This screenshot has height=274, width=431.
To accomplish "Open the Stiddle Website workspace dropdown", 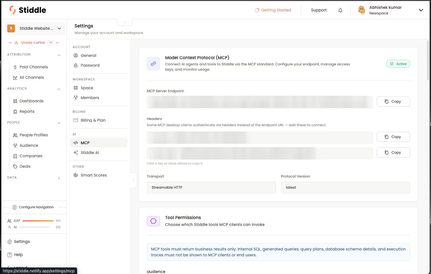I will (34, 28).
